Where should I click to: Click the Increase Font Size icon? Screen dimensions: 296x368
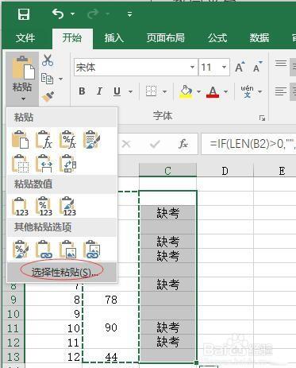(240, 67)
